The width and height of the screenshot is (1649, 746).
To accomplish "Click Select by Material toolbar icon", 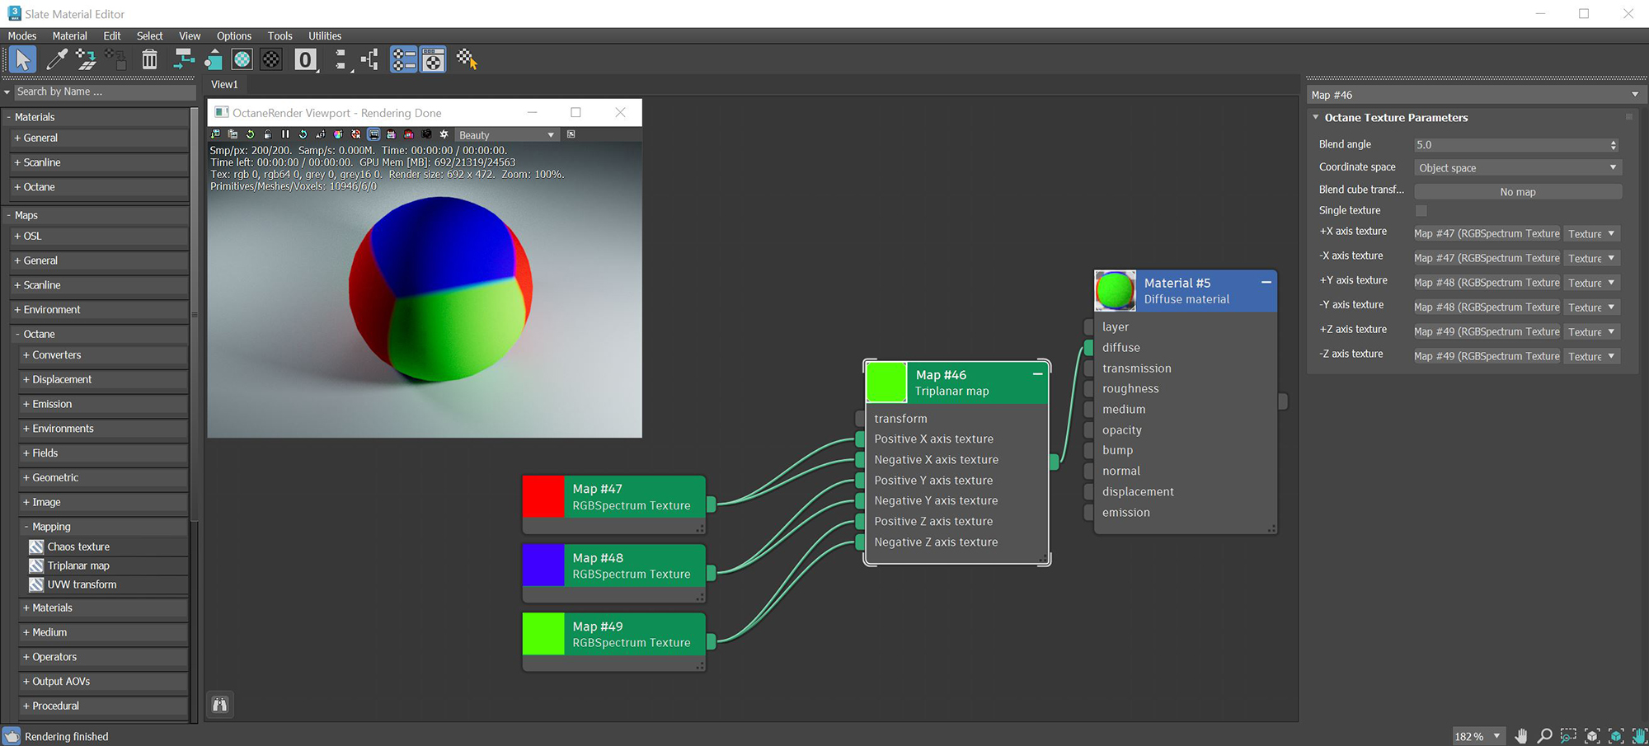I will click(467, 59).
